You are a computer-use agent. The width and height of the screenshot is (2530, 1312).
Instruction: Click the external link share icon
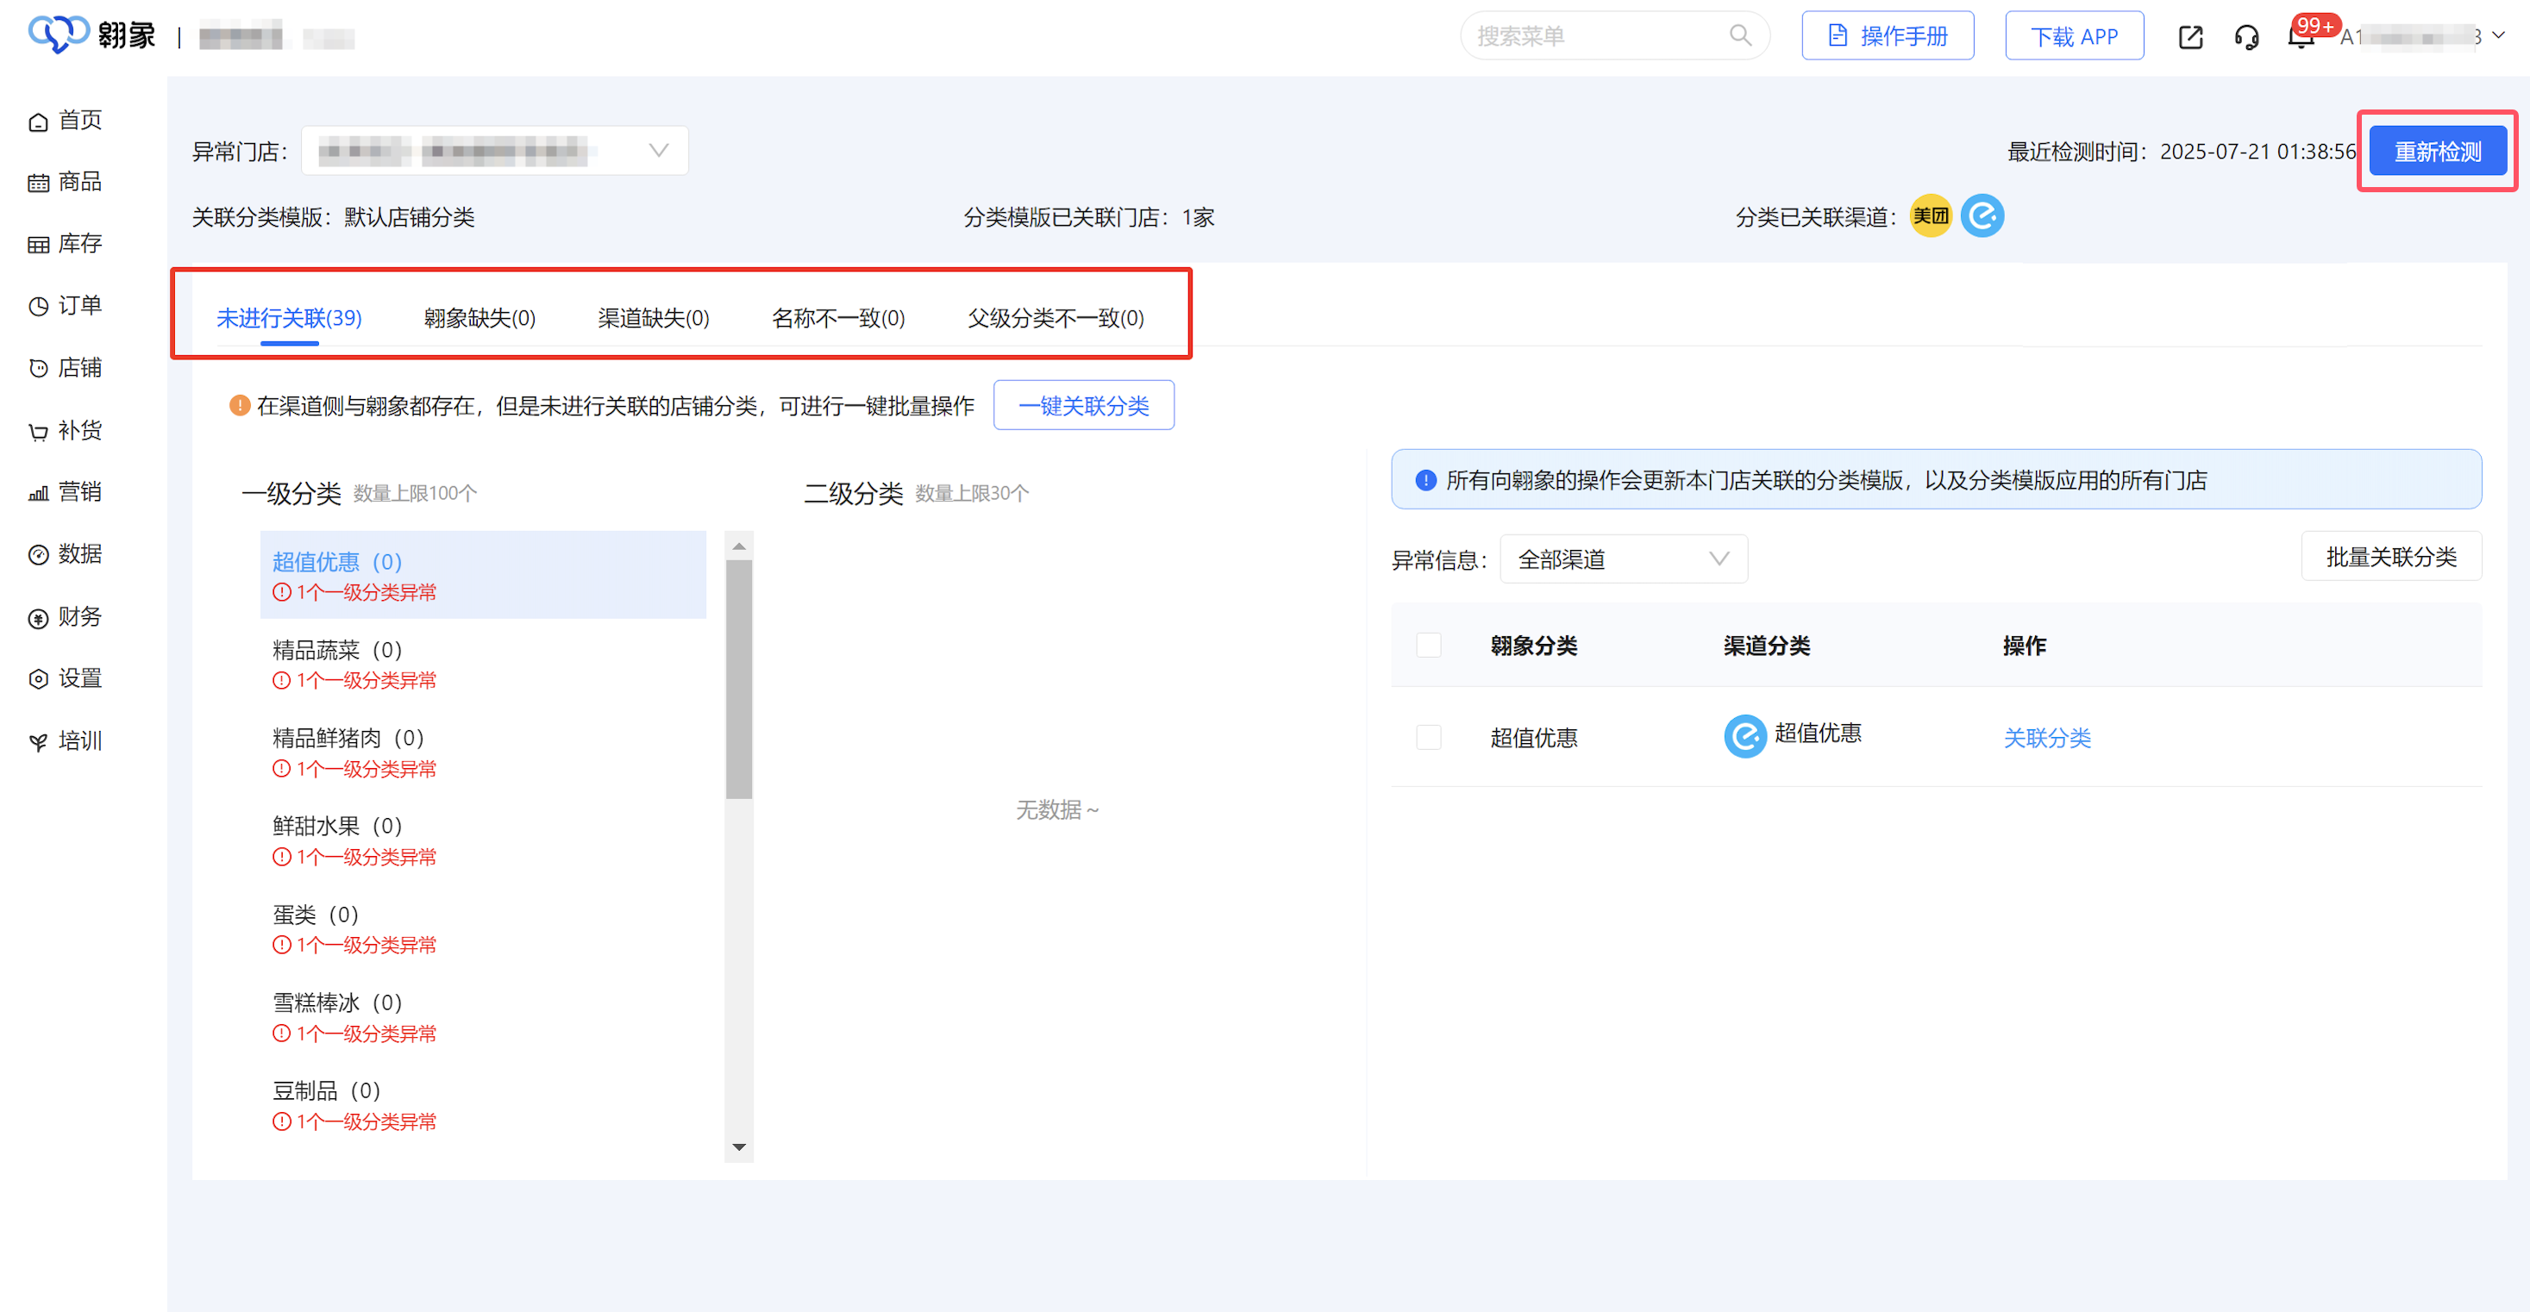[x=2190, y=37]
